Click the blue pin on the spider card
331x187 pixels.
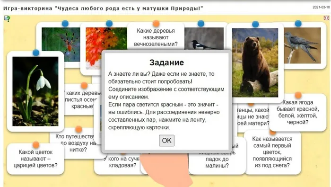pos(65,24)
